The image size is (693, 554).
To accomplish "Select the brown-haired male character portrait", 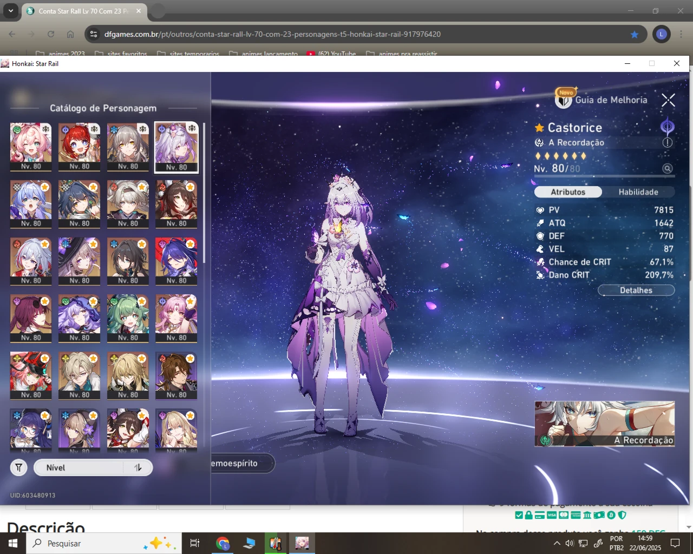I will (176, 375).
